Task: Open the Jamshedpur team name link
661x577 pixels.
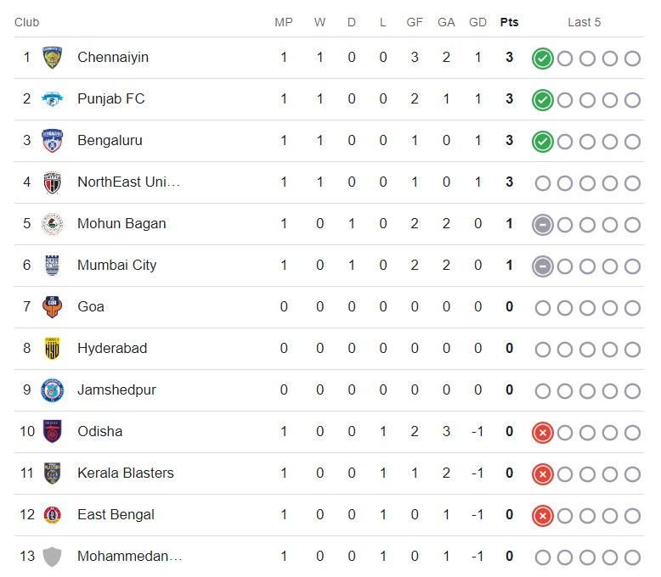Action: [x=116, y=389]
